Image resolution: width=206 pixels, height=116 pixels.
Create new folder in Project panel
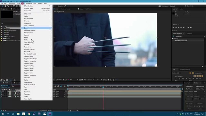click(x=4, y=80)
